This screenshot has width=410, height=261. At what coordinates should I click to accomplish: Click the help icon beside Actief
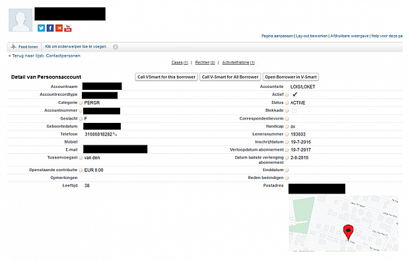click(x=287, y=94)
